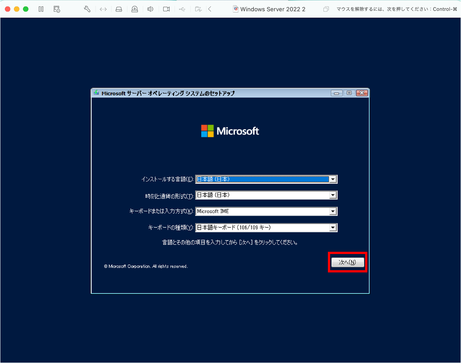Open virtual machine settings wrench

click(87, 9)
